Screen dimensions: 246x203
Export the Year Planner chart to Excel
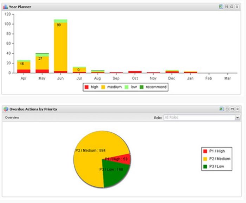(x=221, y=7)
